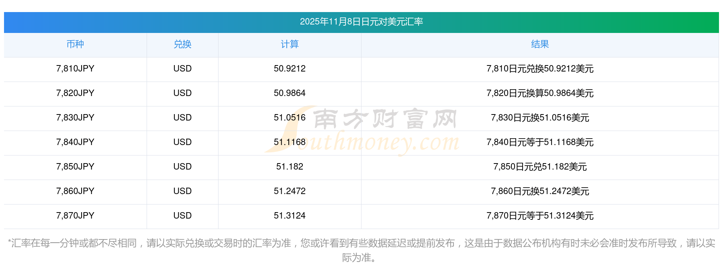723x270 pixels.
Task: Select the 7,820JPY cell
Action: click(75, 93)
